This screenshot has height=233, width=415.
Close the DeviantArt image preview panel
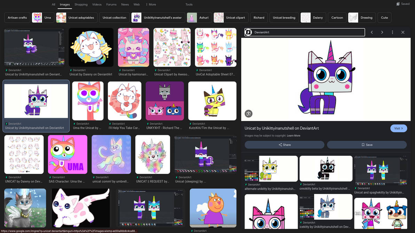click(x=403, y=32)
